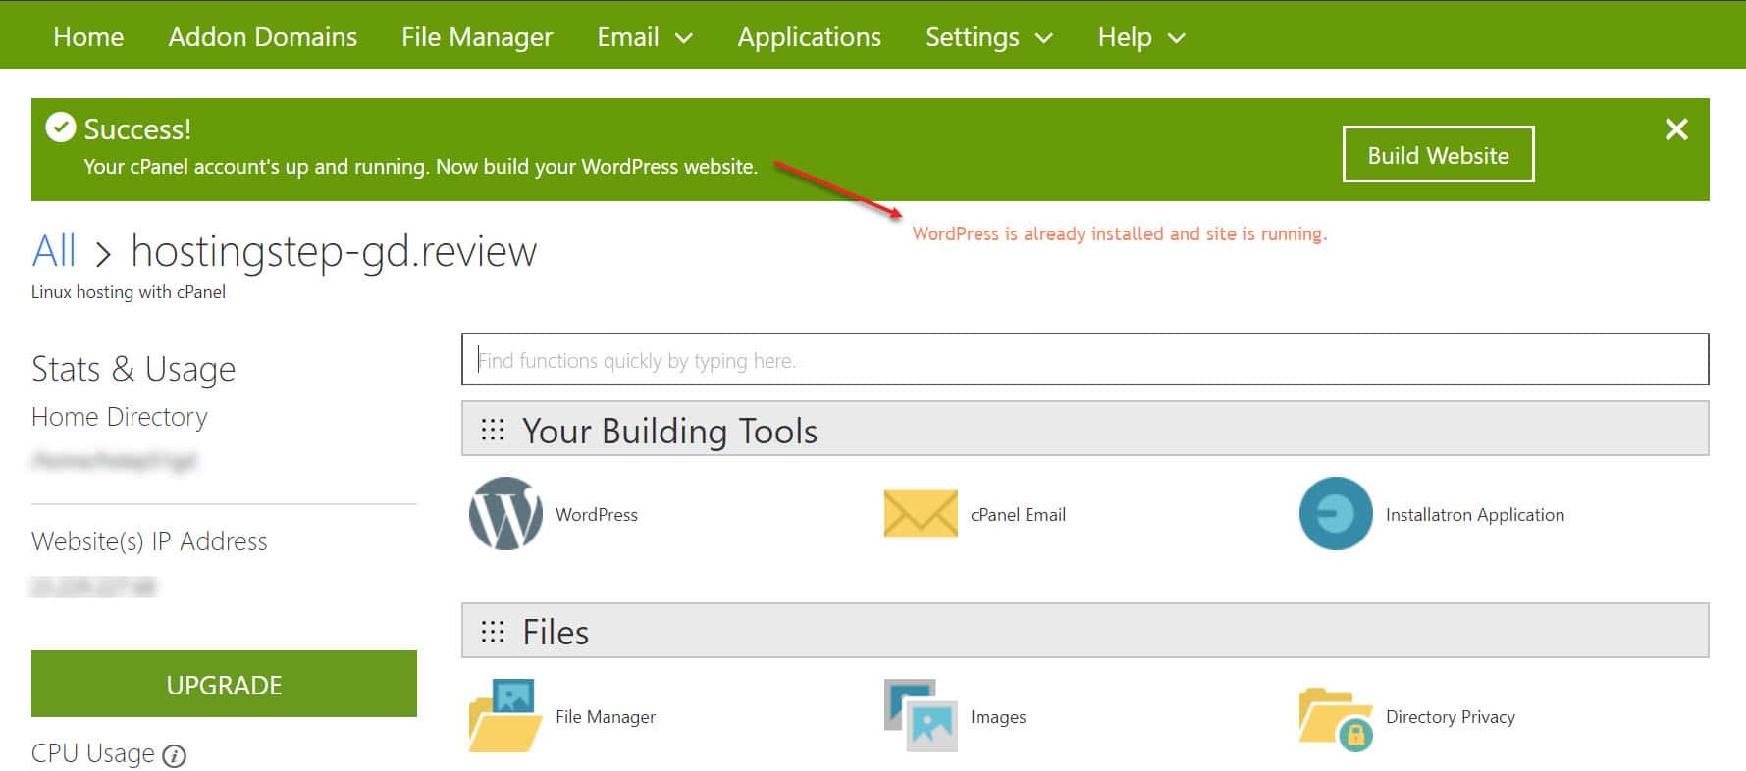The width and height of the screenshot is (1746, 771).
Task: Open File Manager from the navigation bar
Action: coord(477,37)
